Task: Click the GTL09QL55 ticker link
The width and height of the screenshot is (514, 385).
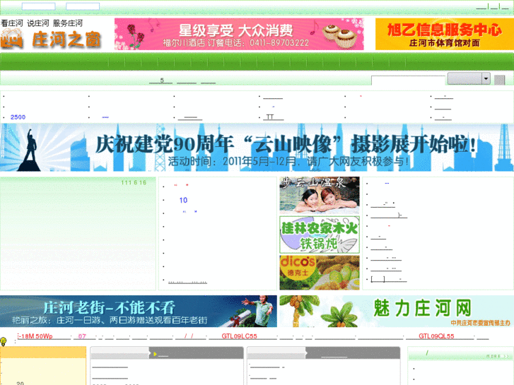Action: click(x=436, y=336)
